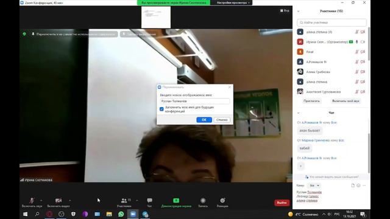
Task: Select participant Анастасия Гурловикова in the list
Action: click(x=331, y=92)
